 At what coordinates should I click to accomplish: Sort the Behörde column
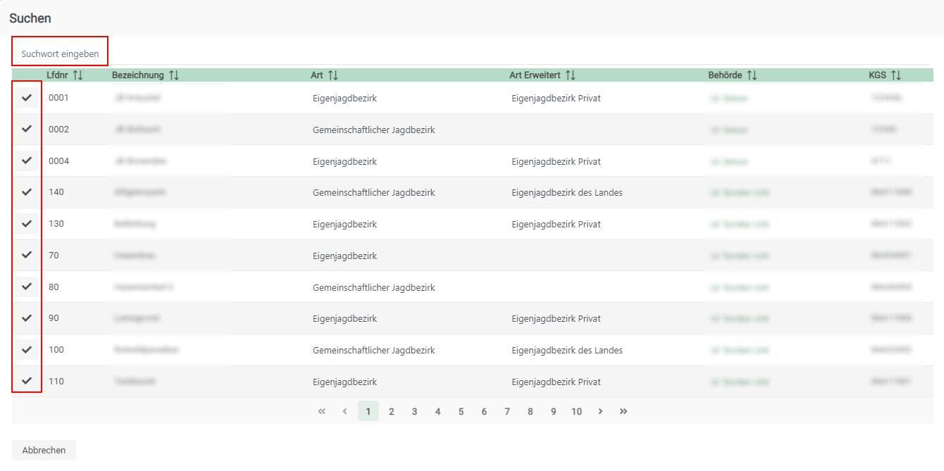pyautogui.click(x=752, y=75)
